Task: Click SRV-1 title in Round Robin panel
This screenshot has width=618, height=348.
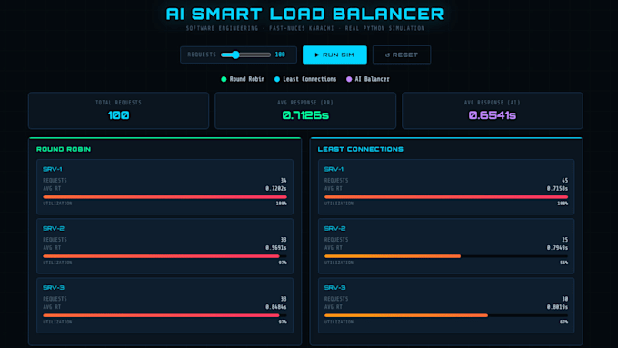Action: pos(53,169)
